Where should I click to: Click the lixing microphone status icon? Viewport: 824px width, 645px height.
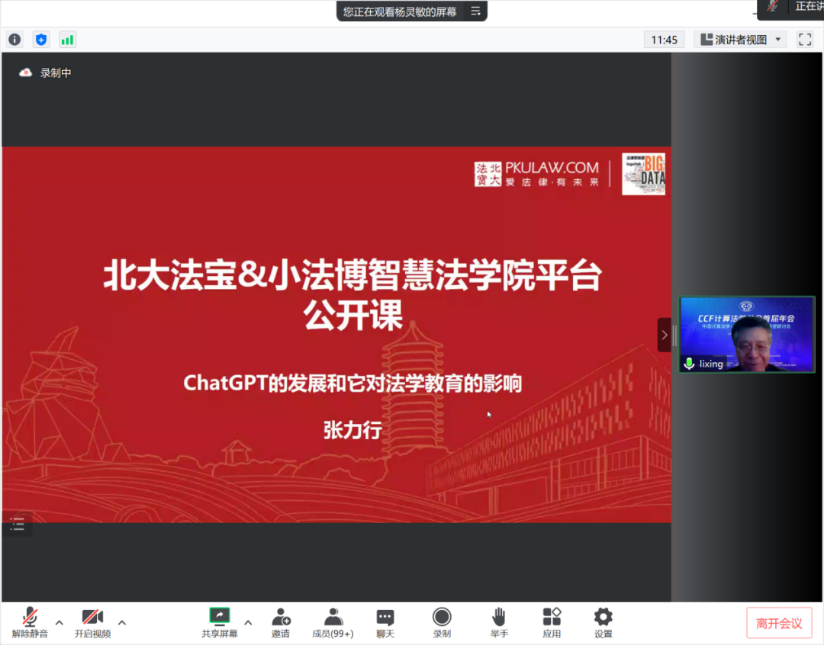pyautogui.click(x=689, y=364)
